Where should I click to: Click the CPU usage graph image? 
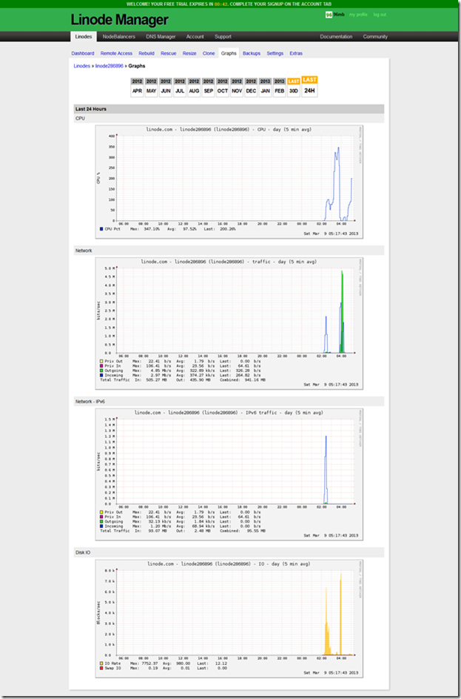click(229, 182)
